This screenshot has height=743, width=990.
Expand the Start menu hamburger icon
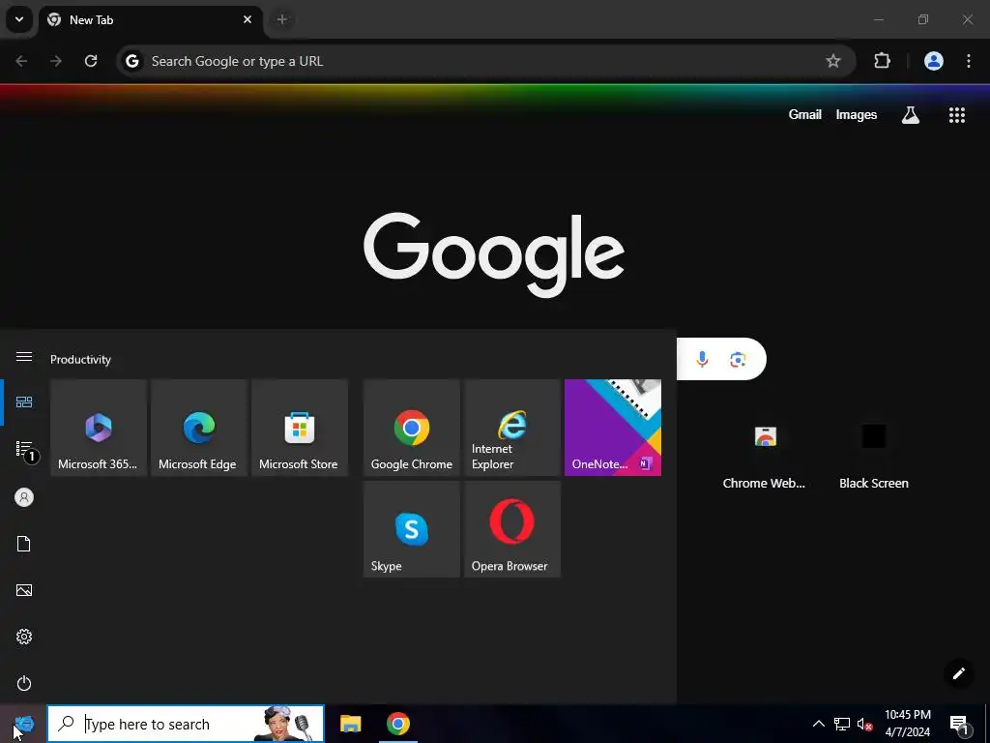click(x=24, y=357)
